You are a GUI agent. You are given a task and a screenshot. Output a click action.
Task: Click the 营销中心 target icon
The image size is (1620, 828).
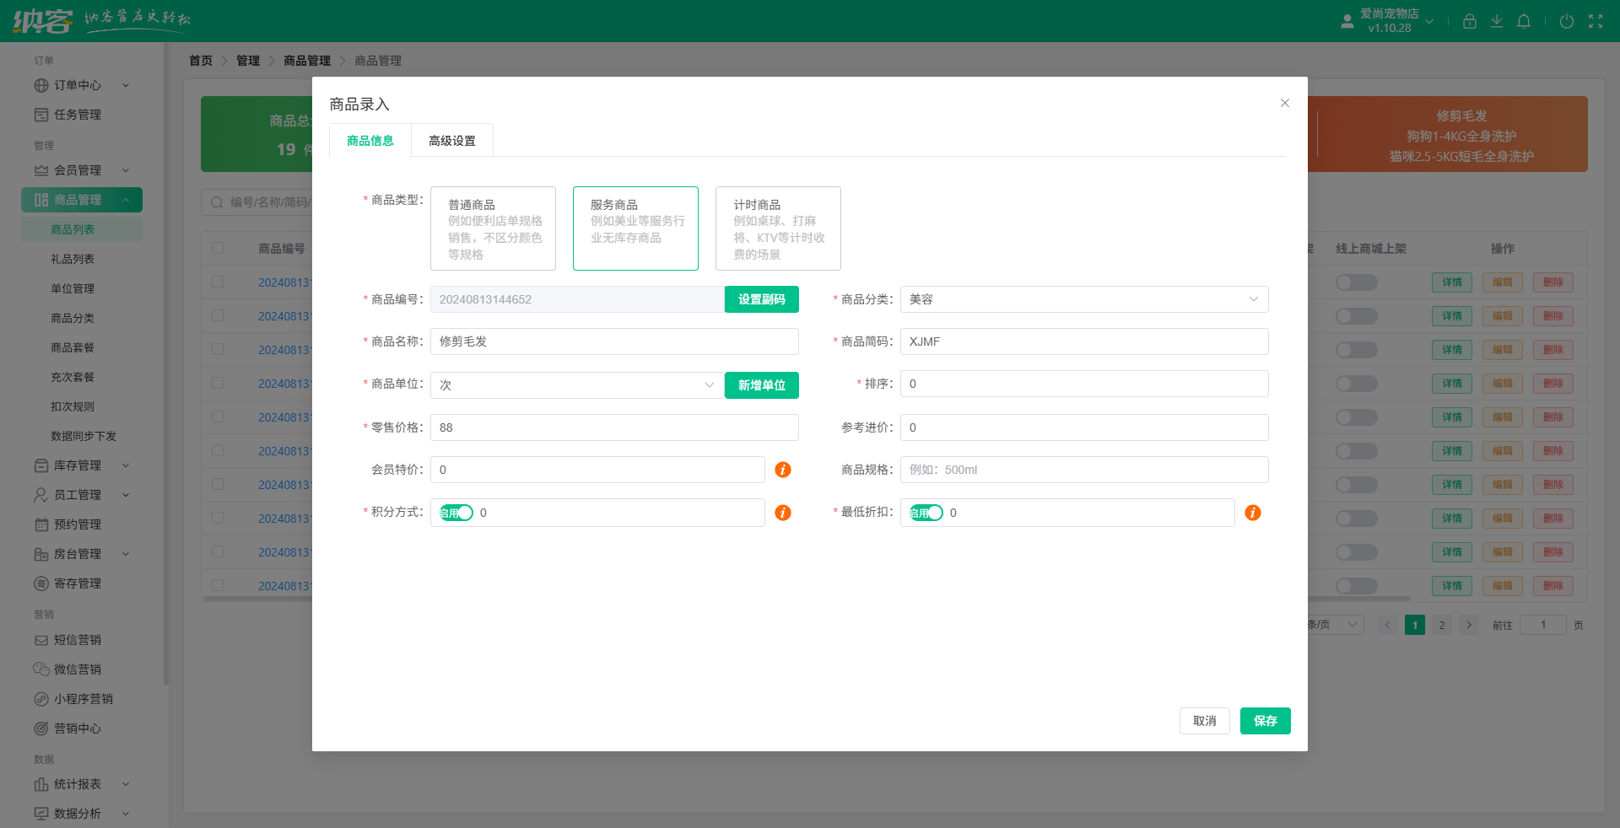[41, 729]
